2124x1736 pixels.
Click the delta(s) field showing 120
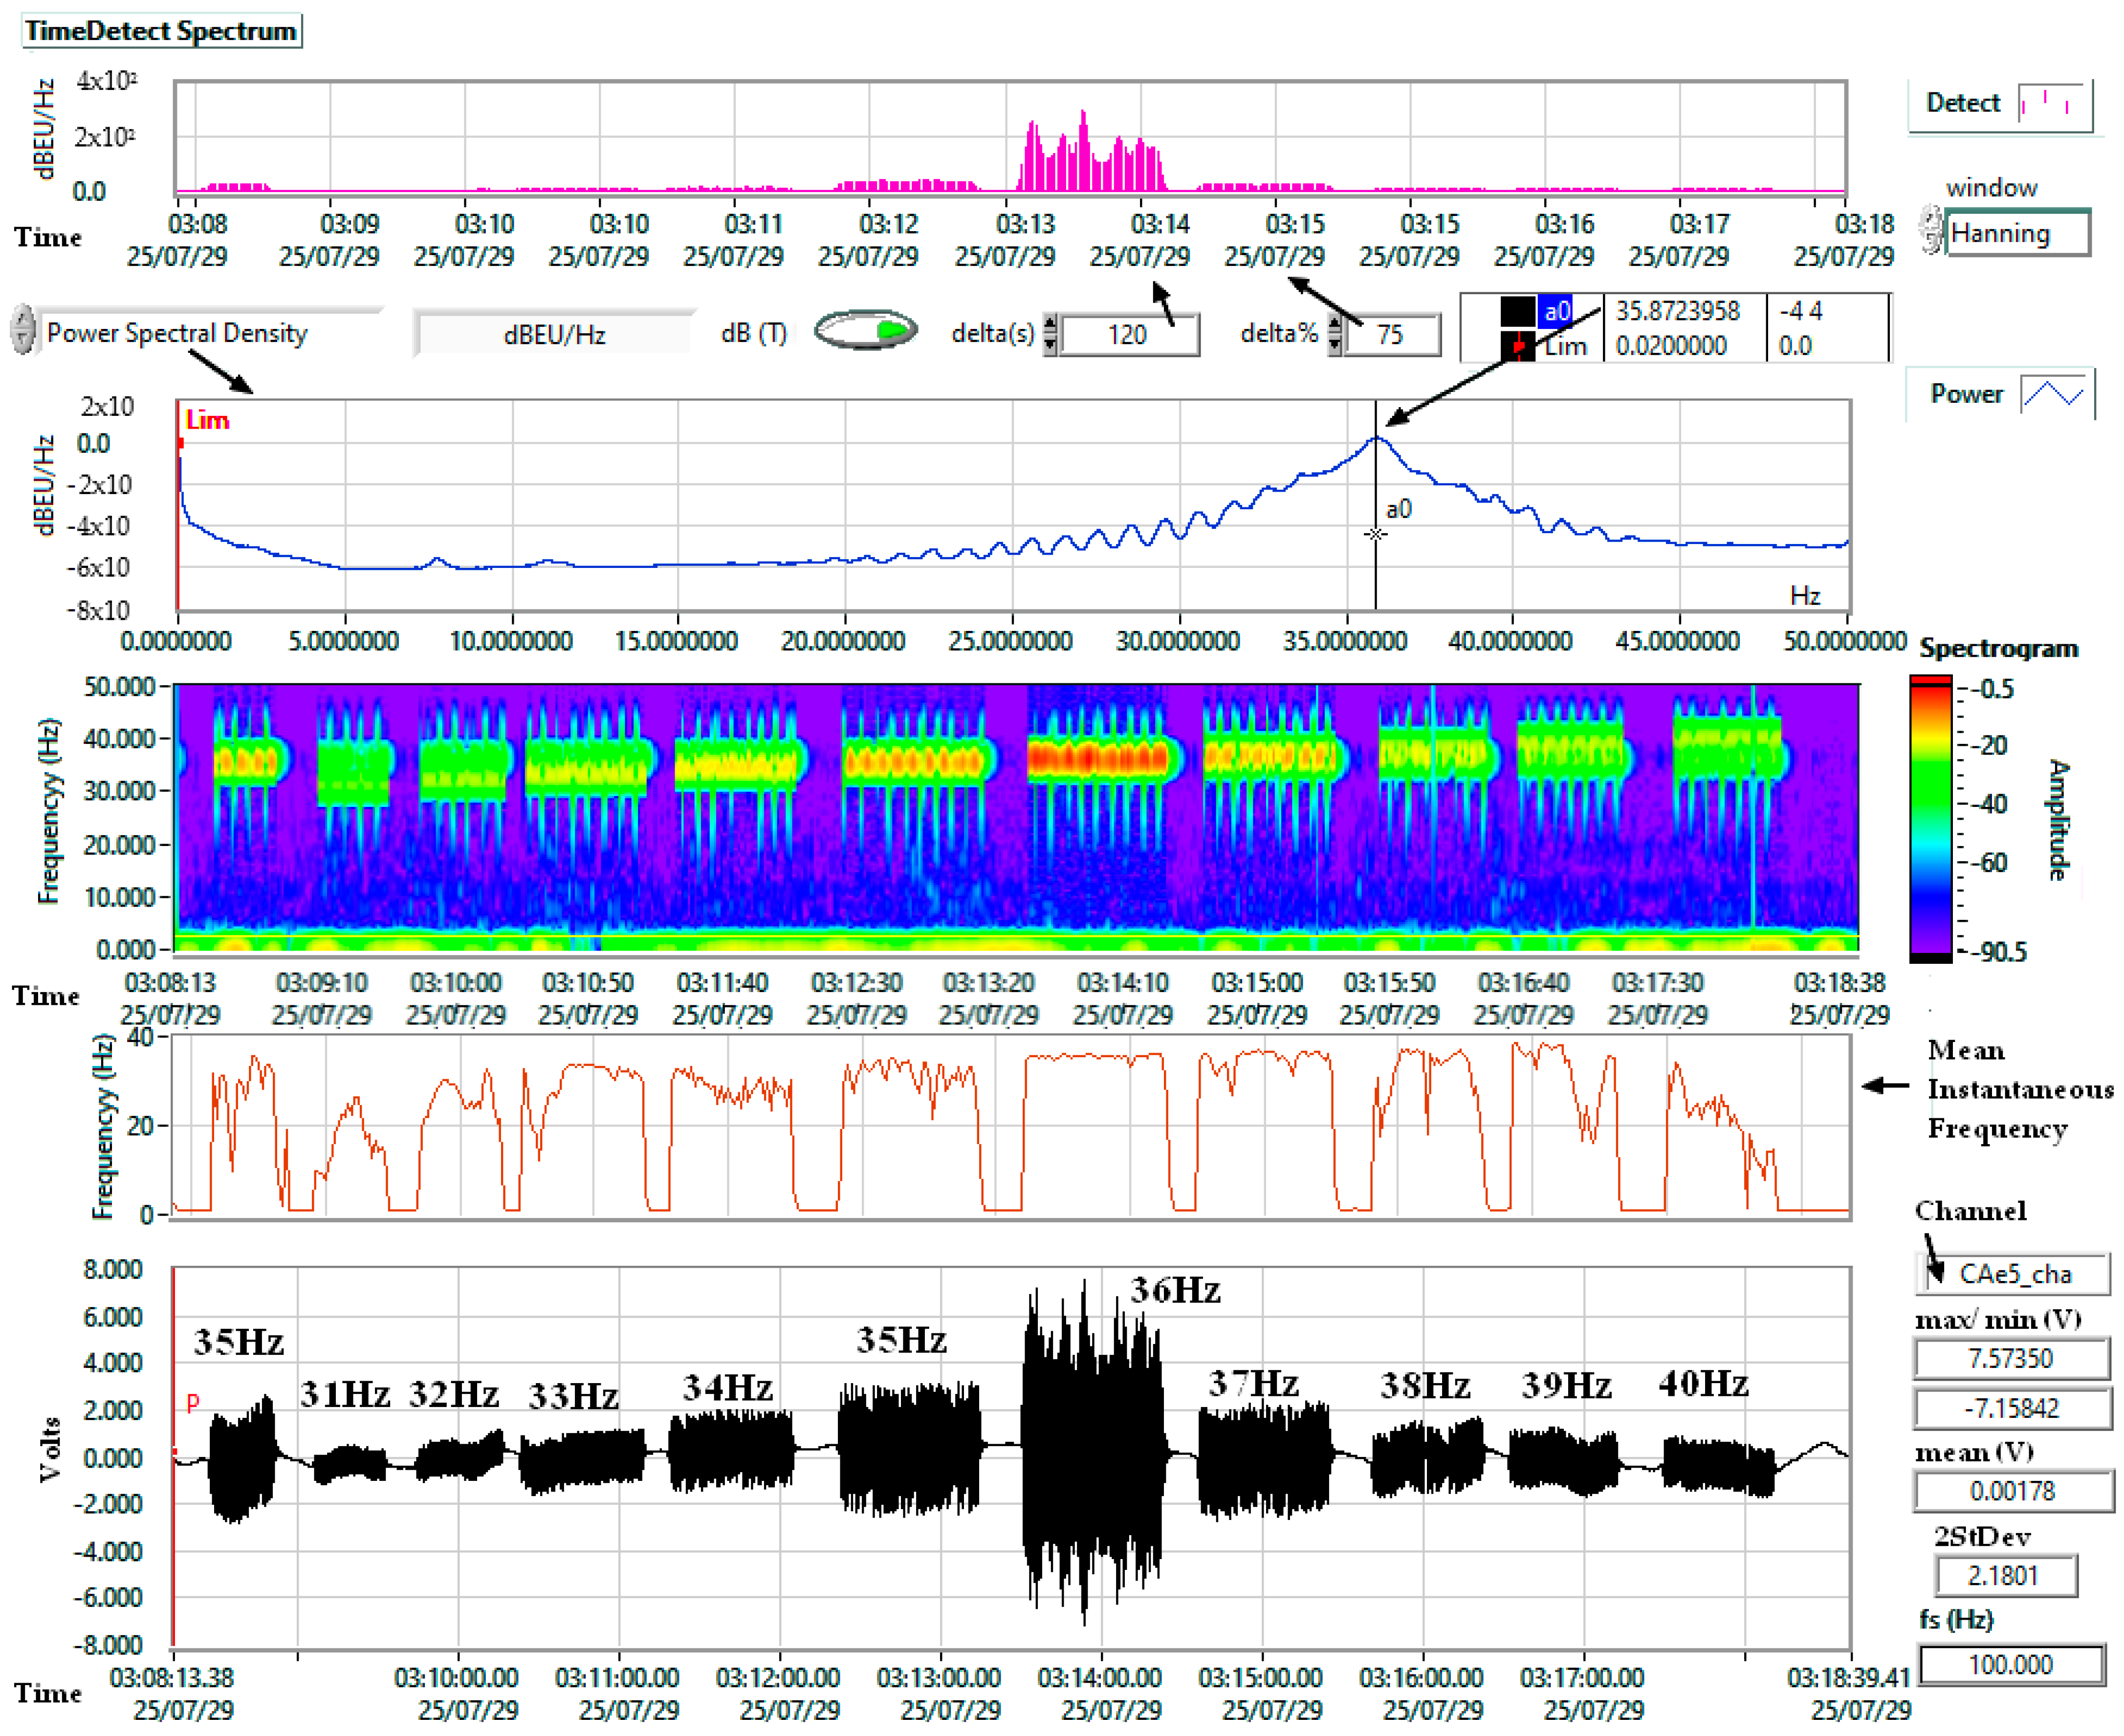pyautogui.click(x=1128, y=335)
